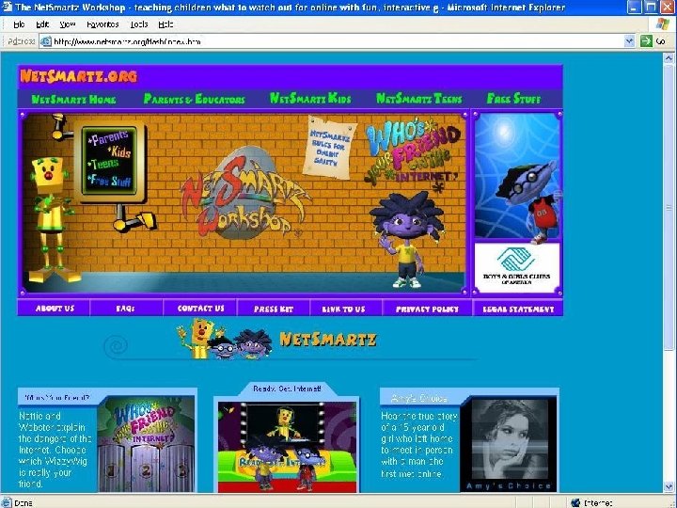Screen dimensions: 677x508
Task: Open the Free Stuff section
Action: coord(513,99)
